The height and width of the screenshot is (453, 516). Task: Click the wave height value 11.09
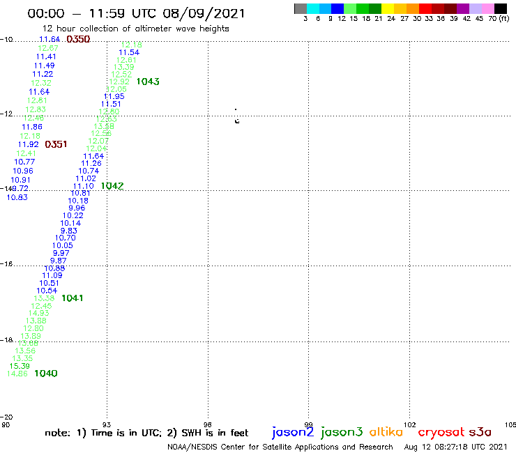pos(52,275)
